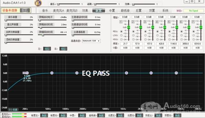Click the connect button beside 设备未连接
Viewport: 205px width, 118px height.
point(25,11)
